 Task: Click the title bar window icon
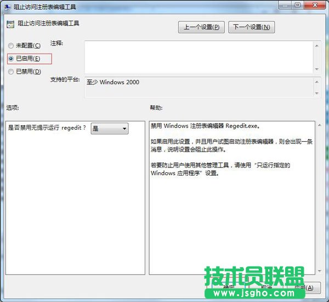[x=8, y=7]
